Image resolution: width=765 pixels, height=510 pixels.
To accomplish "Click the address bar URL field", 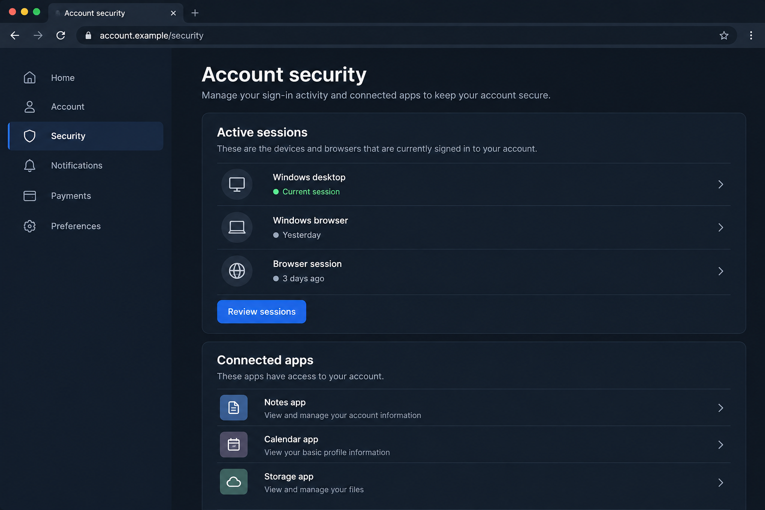I will click(x=406, y=35).
